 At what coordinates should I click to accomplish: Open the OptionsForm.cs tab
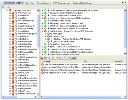point(43,3)
